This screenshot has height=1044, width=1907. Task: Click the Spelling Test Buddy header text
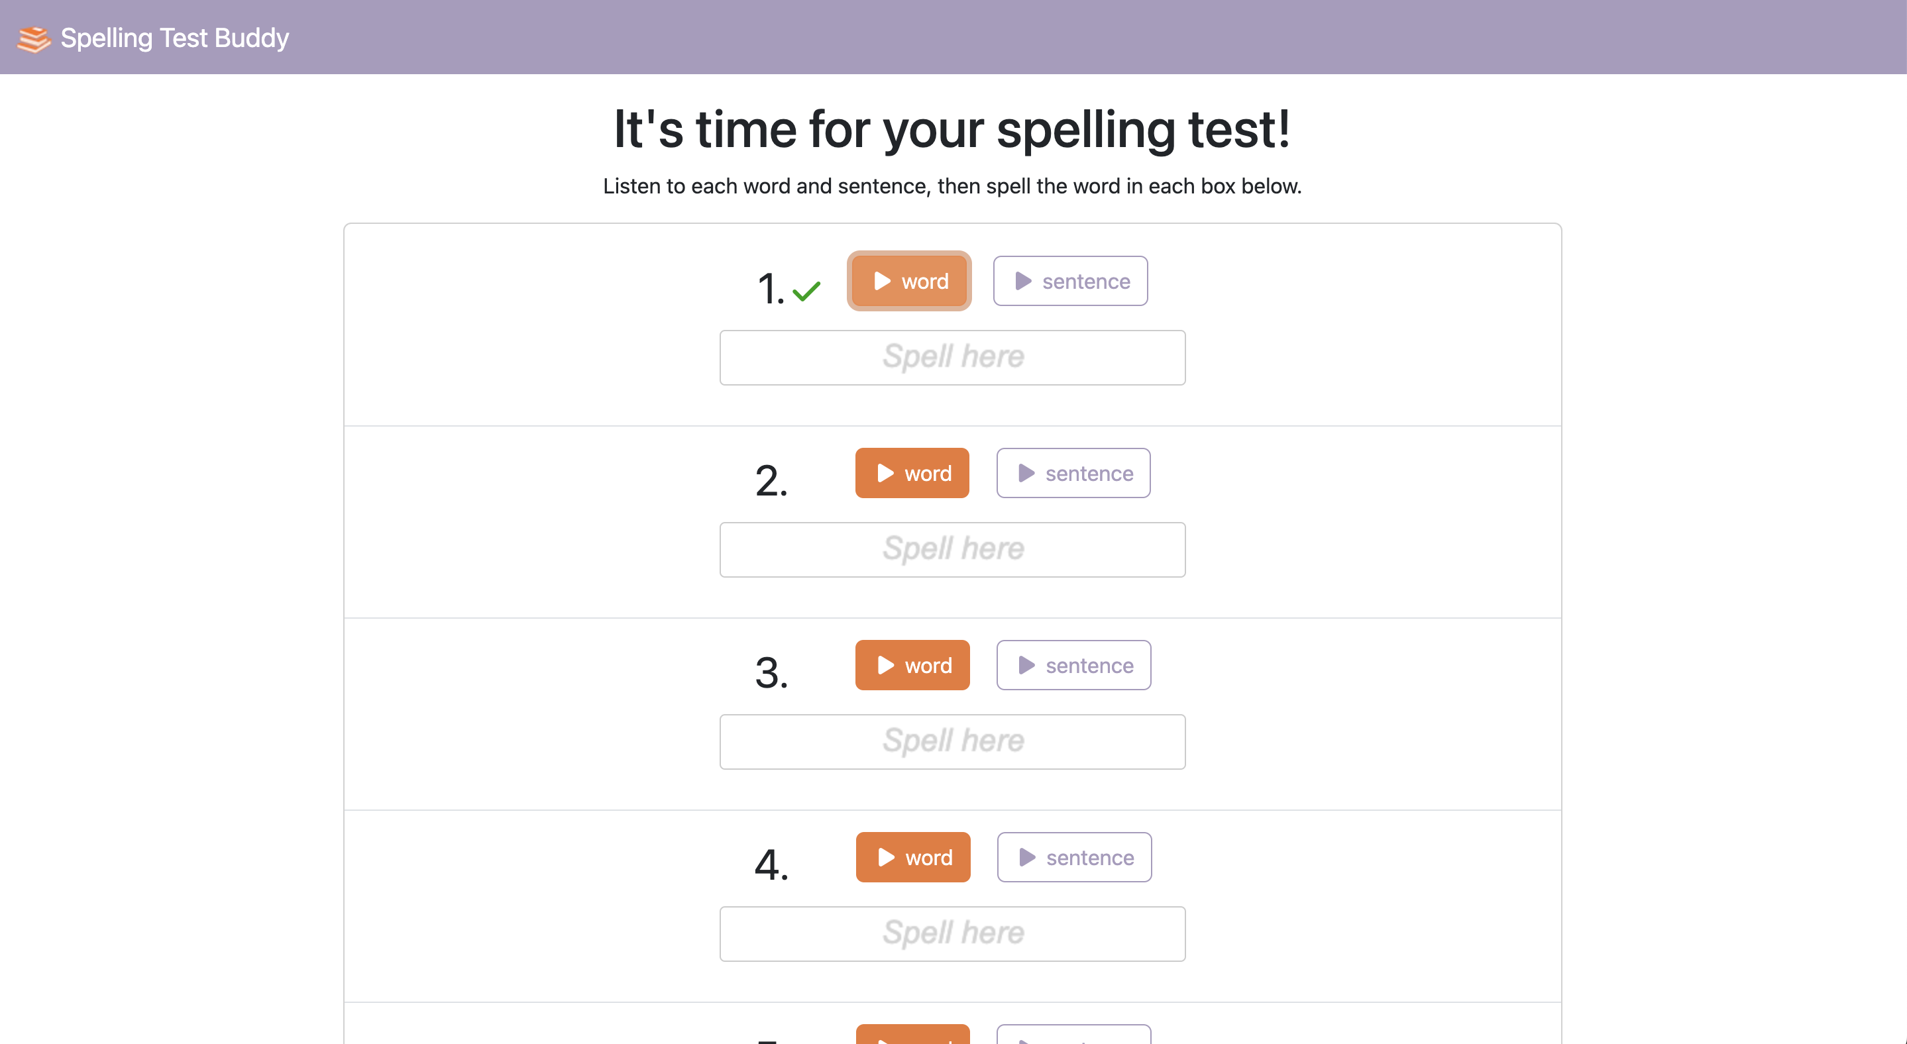(175, 37)
